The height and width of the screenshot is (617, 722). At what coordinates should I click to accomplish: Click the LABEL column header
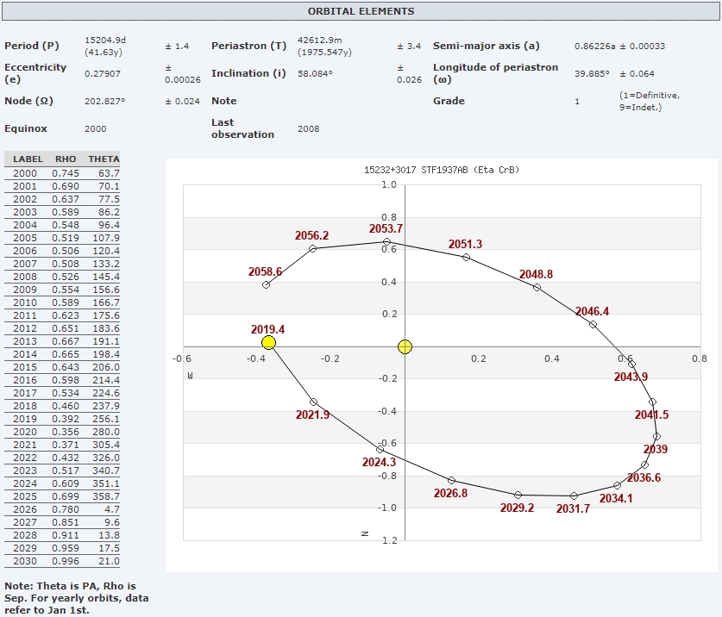coord(28,159)
